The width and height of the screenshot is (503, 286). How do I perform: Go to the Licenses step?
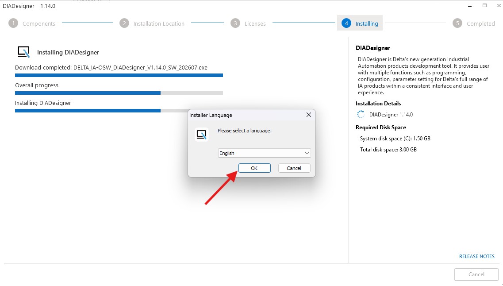coord(248,23)
